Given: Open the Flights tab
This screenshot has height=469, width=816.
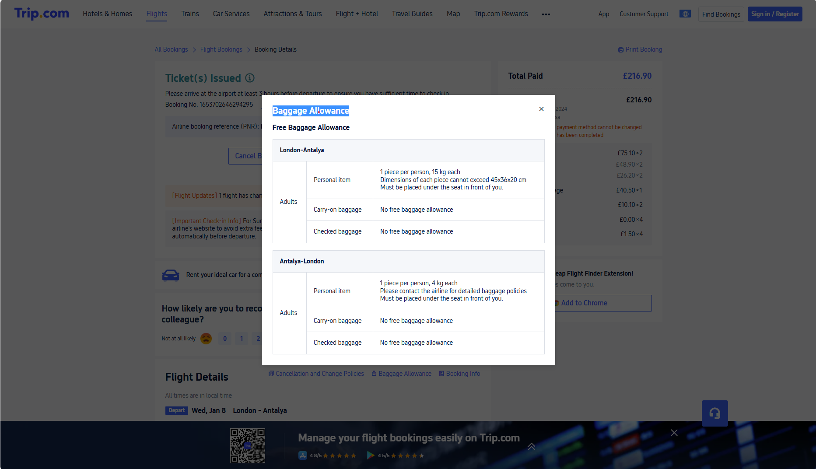Looking at the screenshot, I should point(157,14).
